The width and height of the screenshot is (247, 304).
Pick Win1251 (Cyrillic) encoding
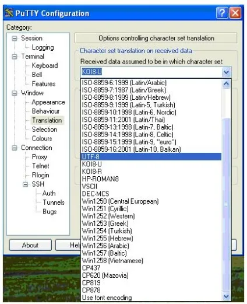151,209
